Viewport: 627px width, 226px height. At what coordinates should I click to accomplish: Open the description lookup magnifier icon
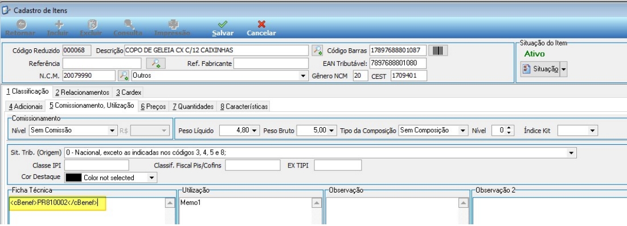point(317,50)
